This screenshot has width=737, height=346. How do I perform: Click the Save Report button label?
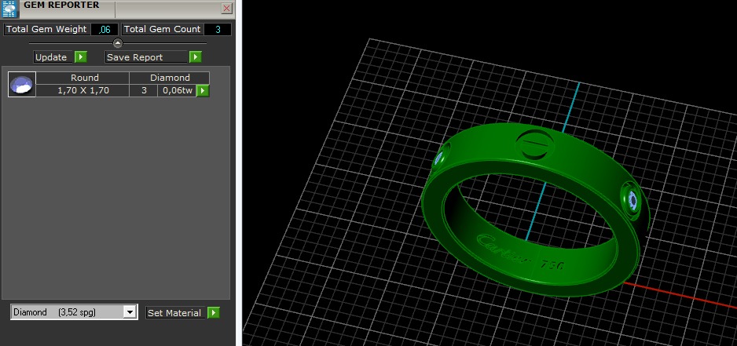146,57
